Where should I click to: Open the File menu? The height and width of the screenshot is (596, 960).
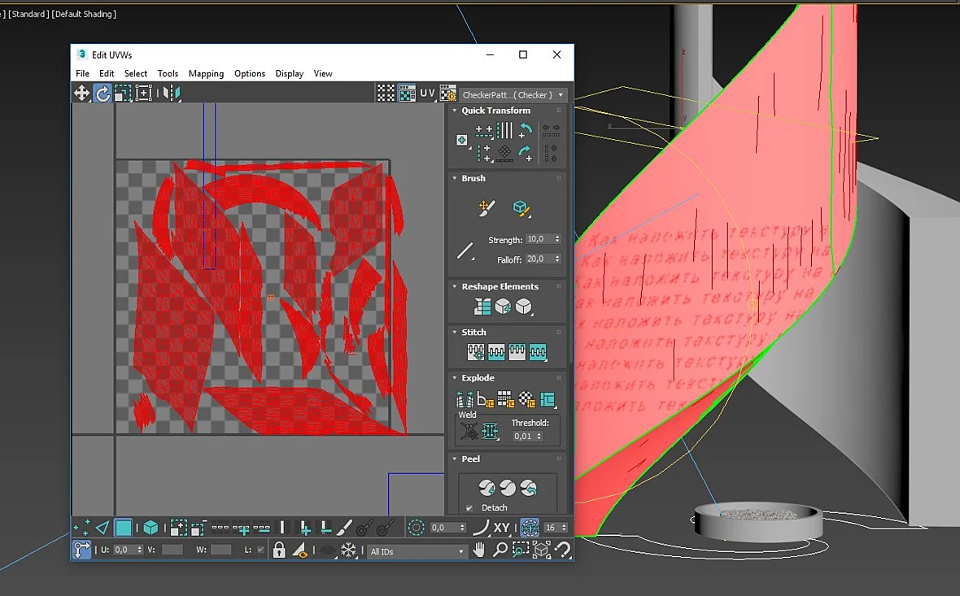pos(83,73)
